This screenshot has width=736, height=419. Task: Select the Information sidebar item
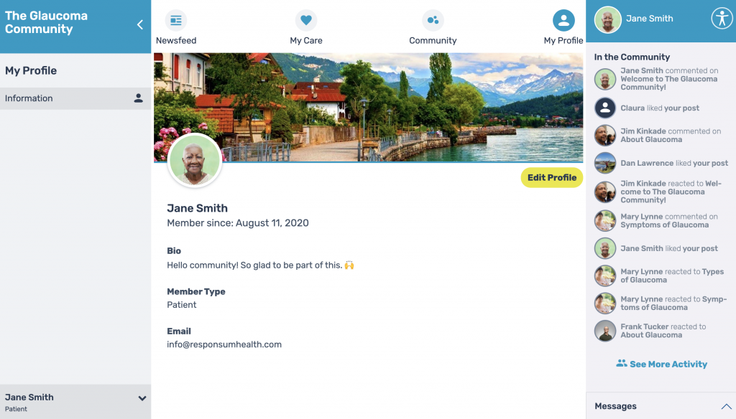pyautogui.click(x=75, y=98)
